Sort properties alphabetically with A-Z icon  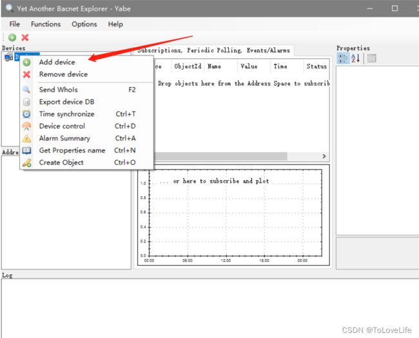pyautogui.click(x=356, y=58)
